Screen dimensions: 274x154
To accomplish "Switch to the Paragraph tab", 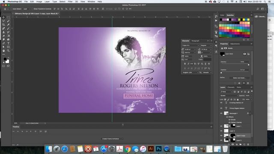I will [195, 41].
